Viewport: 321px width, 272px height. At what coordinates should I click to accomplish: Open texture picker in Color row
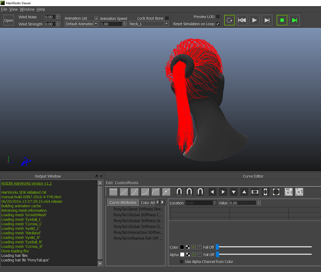coord(188,247)
